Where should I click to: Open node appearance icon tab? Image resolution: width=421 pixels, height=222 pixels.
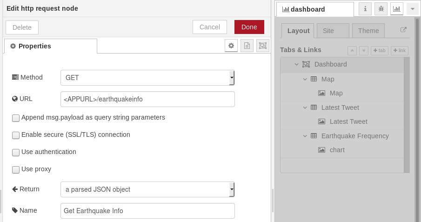tap(263, 46)
